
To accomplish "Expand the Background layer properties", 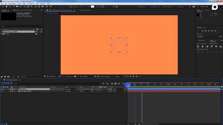I will pyautogui.click(x=10, y=91).
